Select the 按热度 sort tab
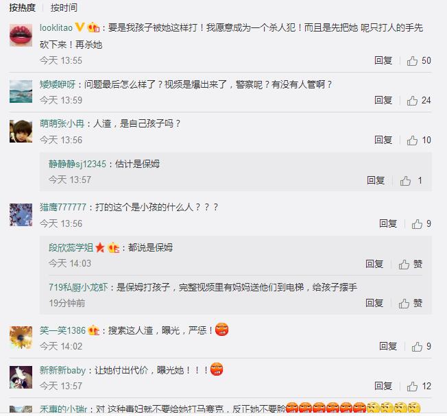The width and height of the screenshot is (447, 416). pyautogui.click(x=22, y=8)
